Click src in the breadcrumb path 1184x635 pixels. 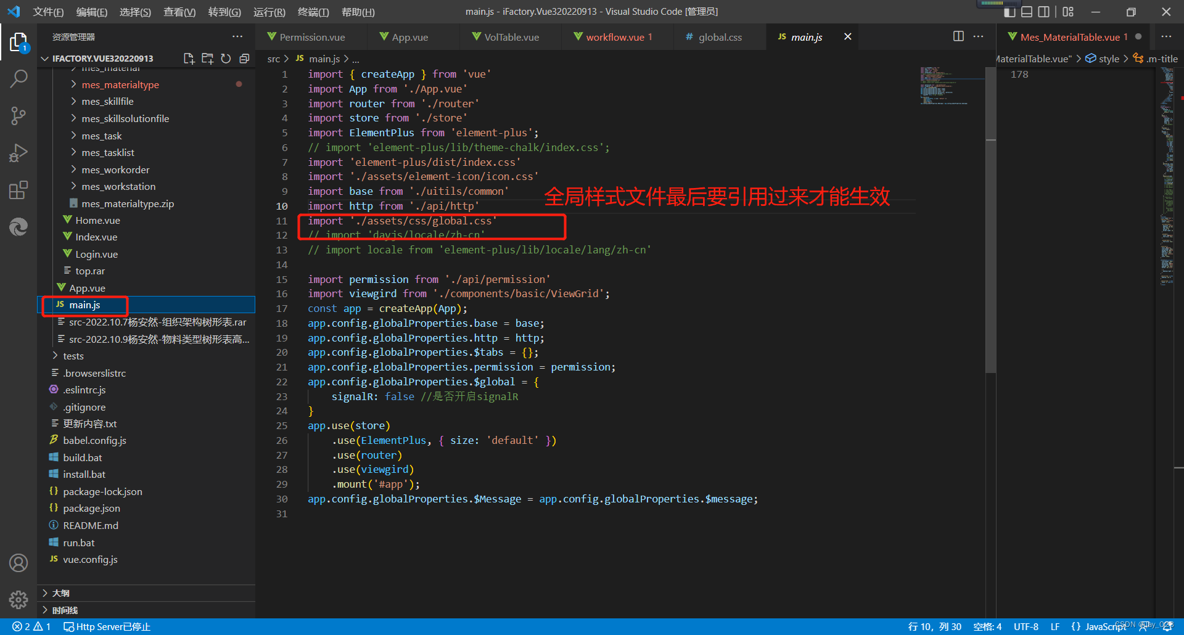[273, 59]
